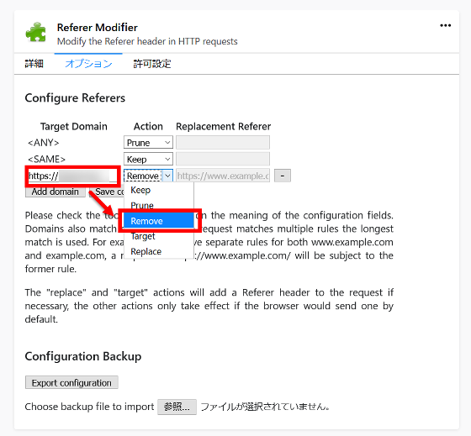The height and width of the screenshot is (436, 471).
Task: Collapse the Remove action dropdown for custom domain
Action: click(x=148, y=176)
